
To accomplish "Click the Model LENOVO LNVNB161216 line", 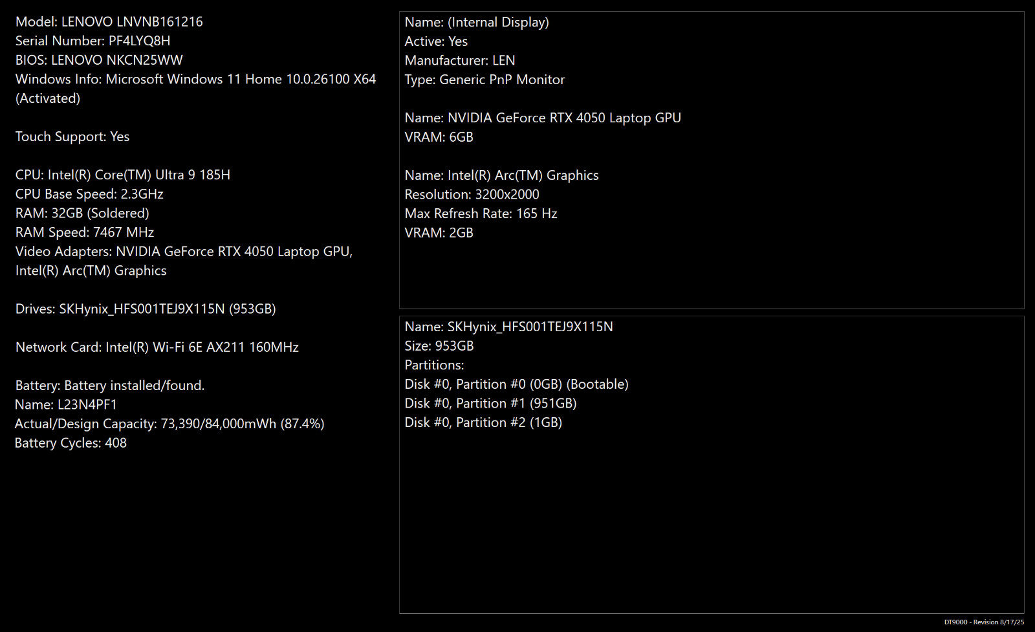I will [109, 22].
